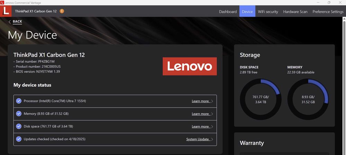Click the DISK SPACE label
Screen dimensions: 346x155
pyautogui.click(x=249, y=67)
